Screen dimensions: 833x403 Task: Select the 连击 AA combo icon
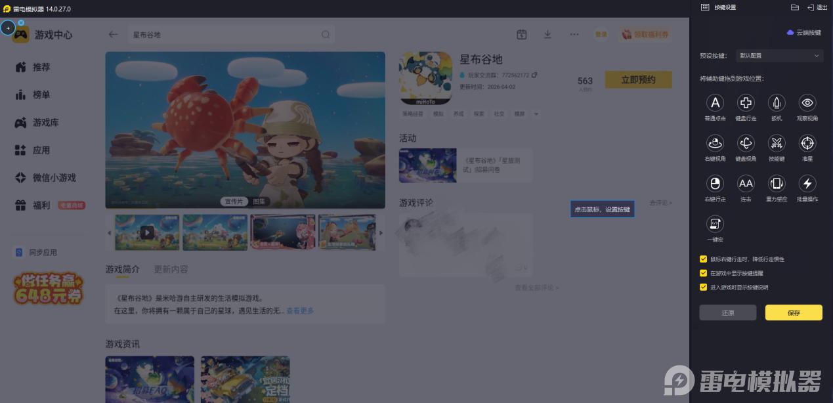point(746,183)
